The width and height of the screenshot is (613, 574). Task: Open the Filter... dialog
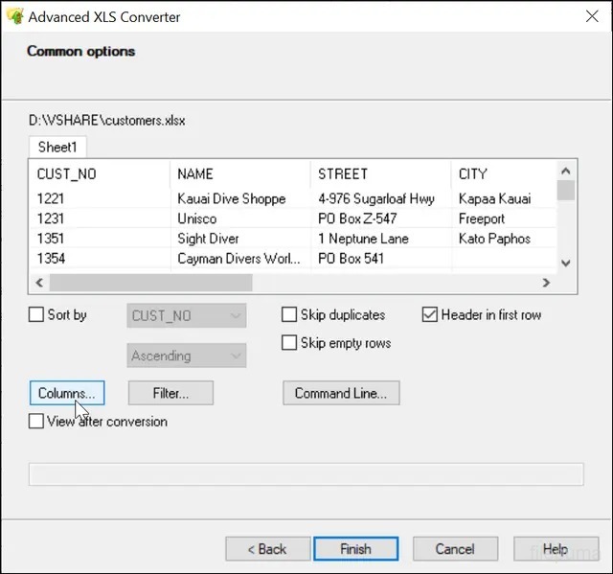170,393
